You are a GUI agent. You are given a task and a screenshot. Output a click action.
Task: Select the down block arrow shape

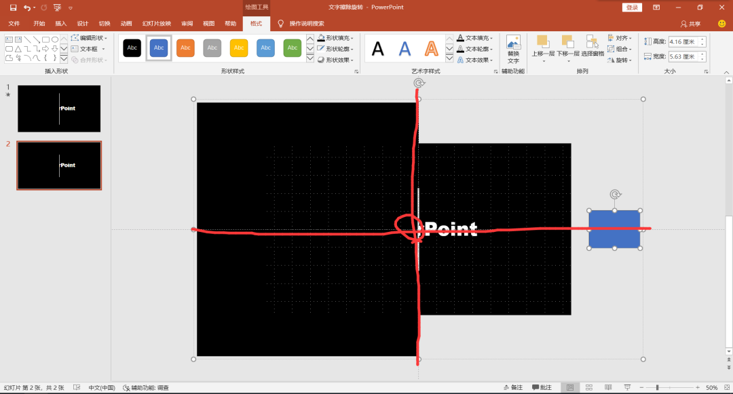[55, 49]
